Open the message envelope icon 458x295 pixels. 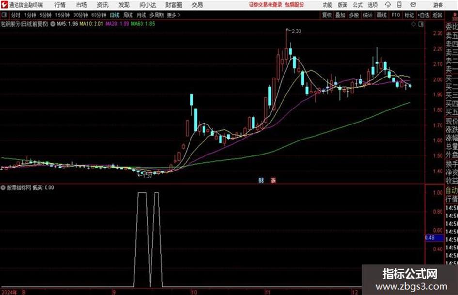(413, 5)
